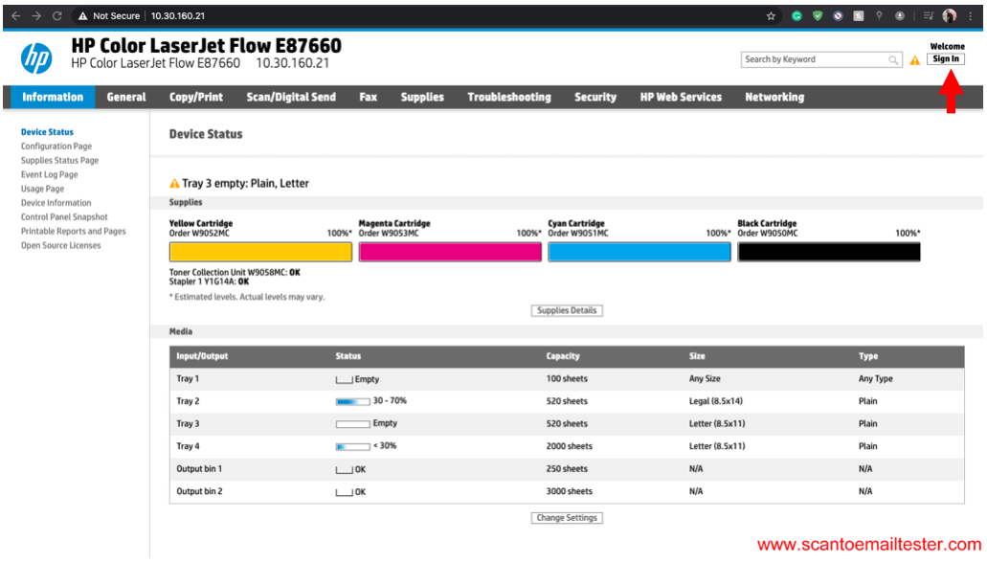Go to the Security tab
This screenshot has height=563, width=987.
coord(595,97)
